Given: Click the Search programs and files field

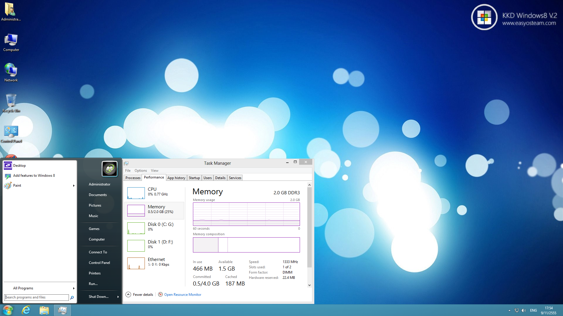Looking at the screenshot, I should (37, 297).
